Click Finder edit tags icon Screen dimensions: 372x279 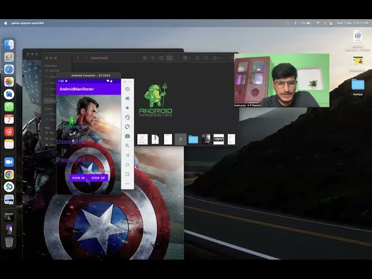pos(206,58)
